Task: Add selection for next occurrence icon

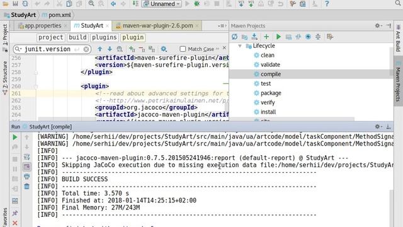Action: pyautogui.click(x=132, y=49)
